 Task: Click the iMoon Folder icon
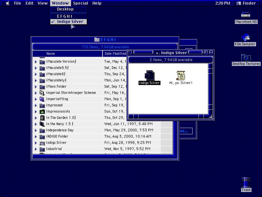point(42,87)
